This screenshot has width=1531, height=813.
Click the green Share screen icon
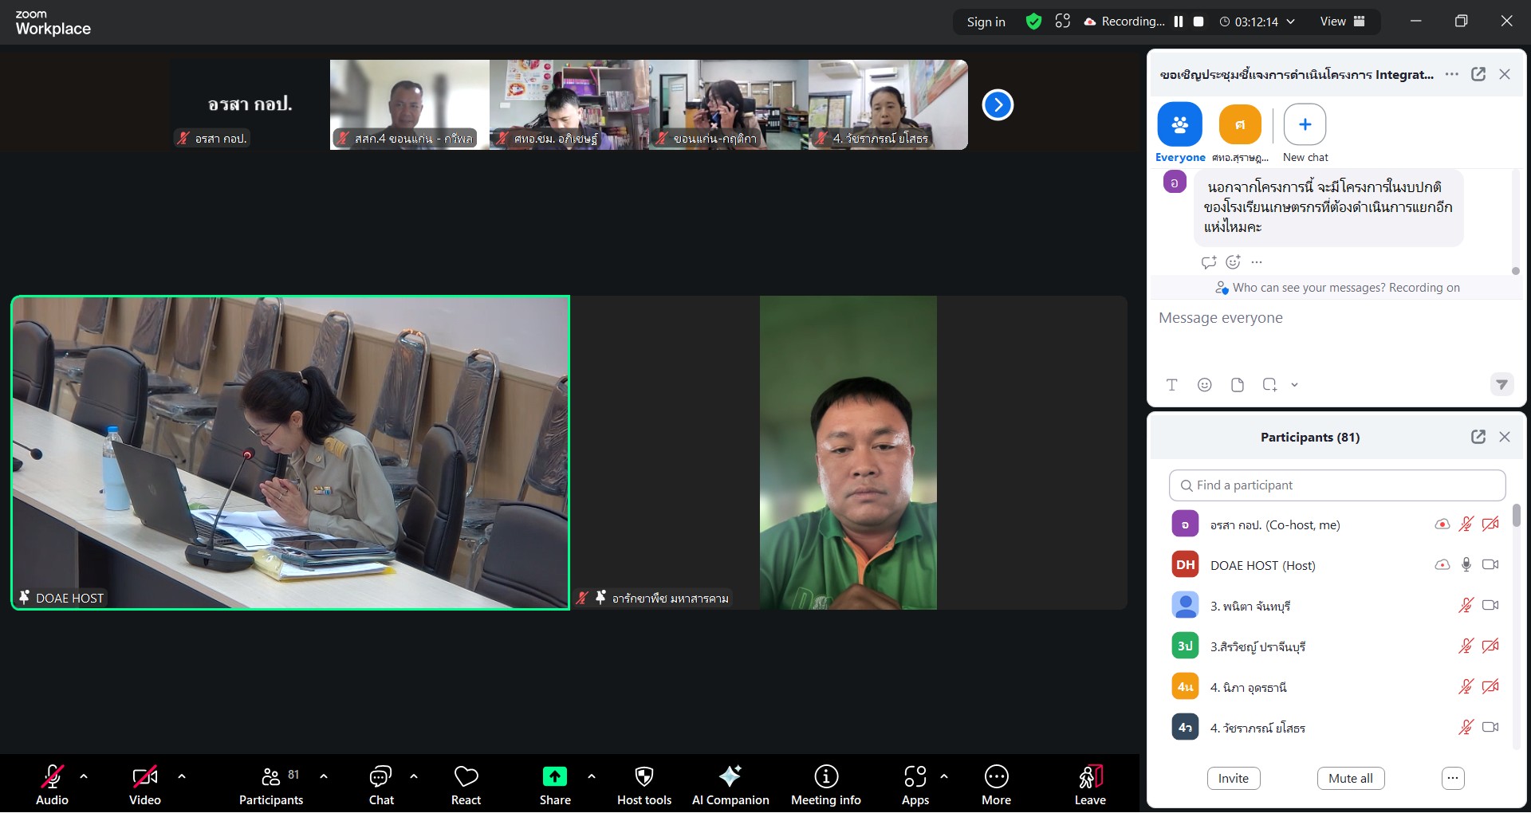point(554,776)
